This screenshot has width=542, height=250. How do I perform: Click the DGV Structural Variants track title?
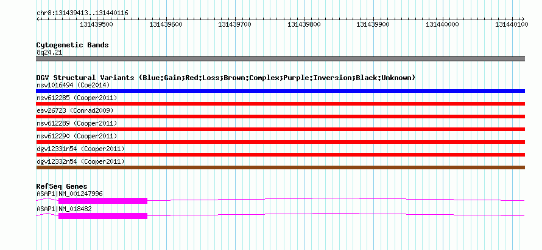226,78
